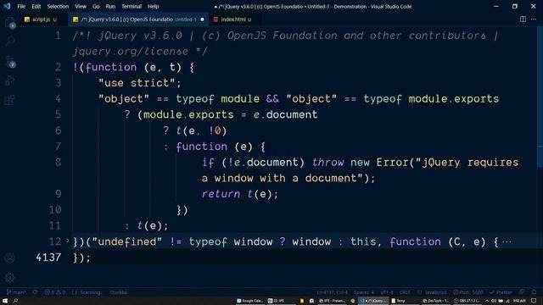
Task: Open the Accounts menu icon
Action: click(10, 258)
